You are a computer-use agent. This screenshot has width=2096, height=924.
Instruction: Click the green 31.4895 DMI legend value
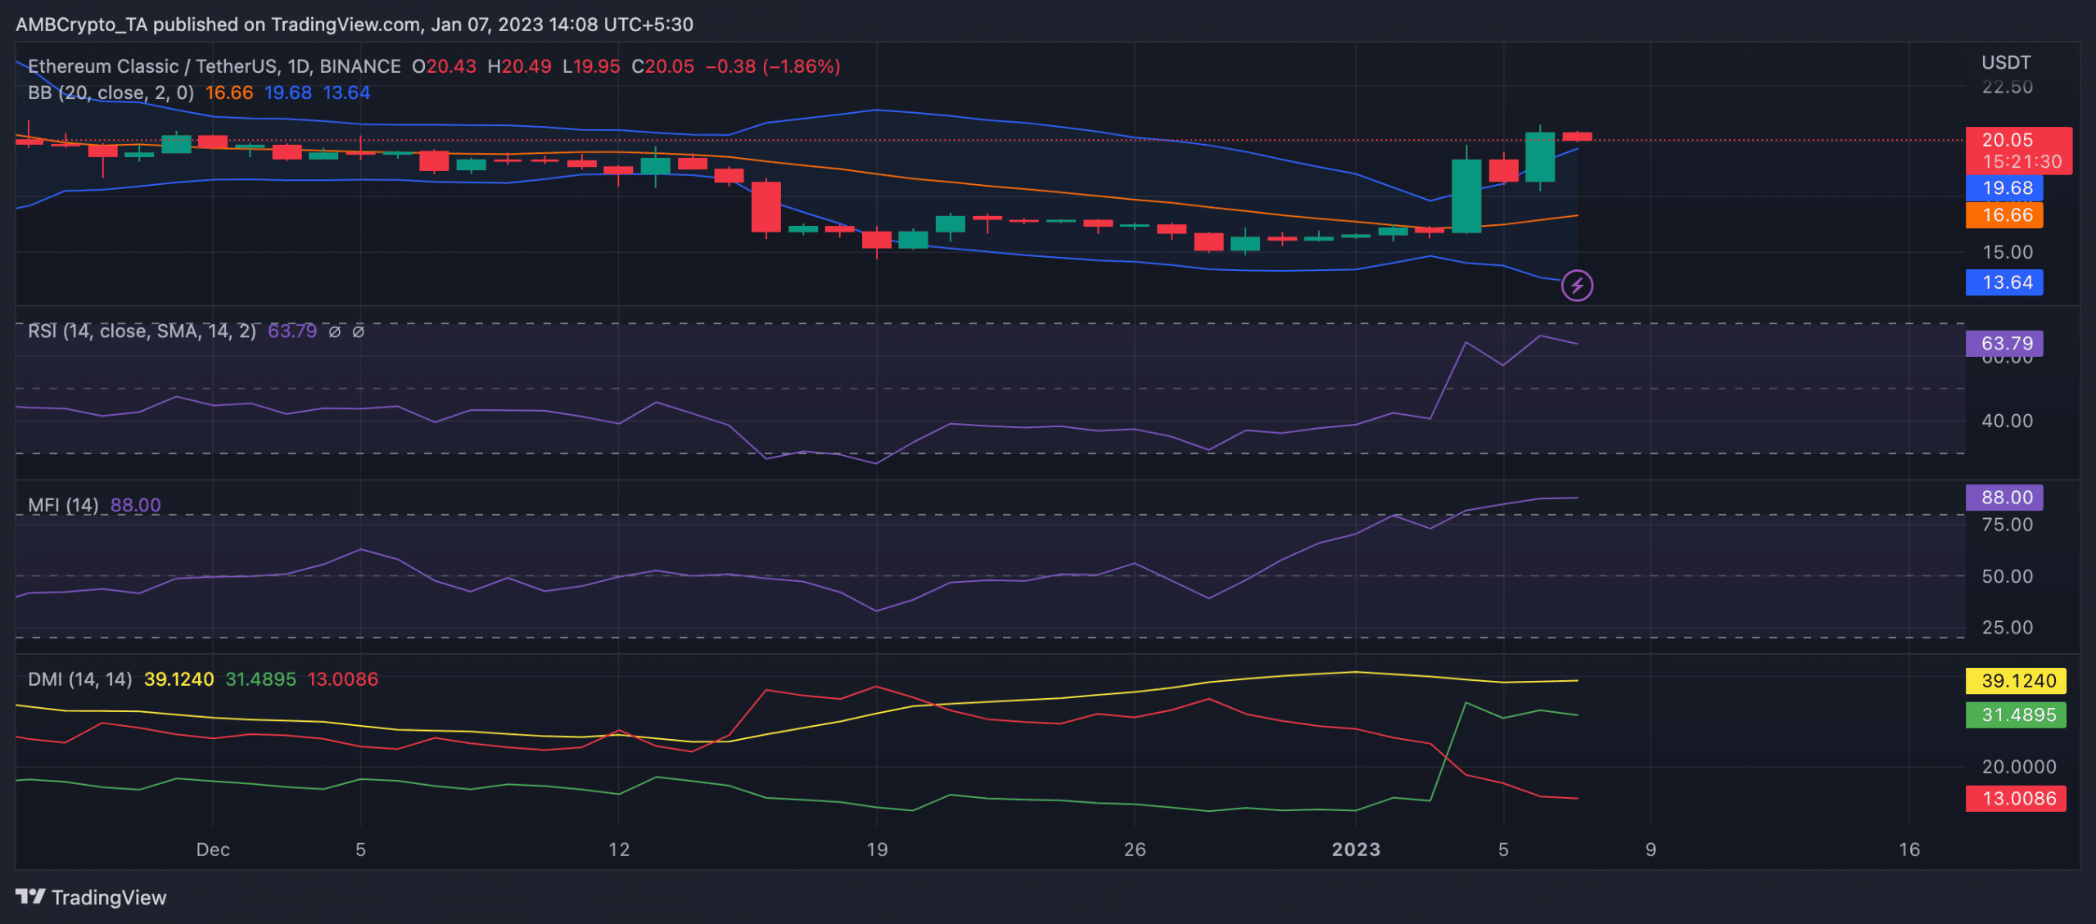coord(260,679)
